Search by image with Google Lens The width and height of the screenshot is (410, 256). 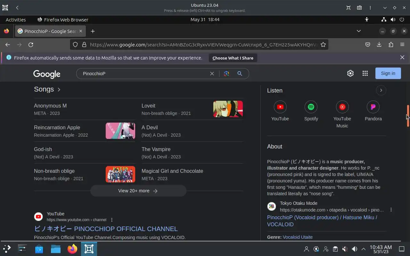click(x=226, y=74)
